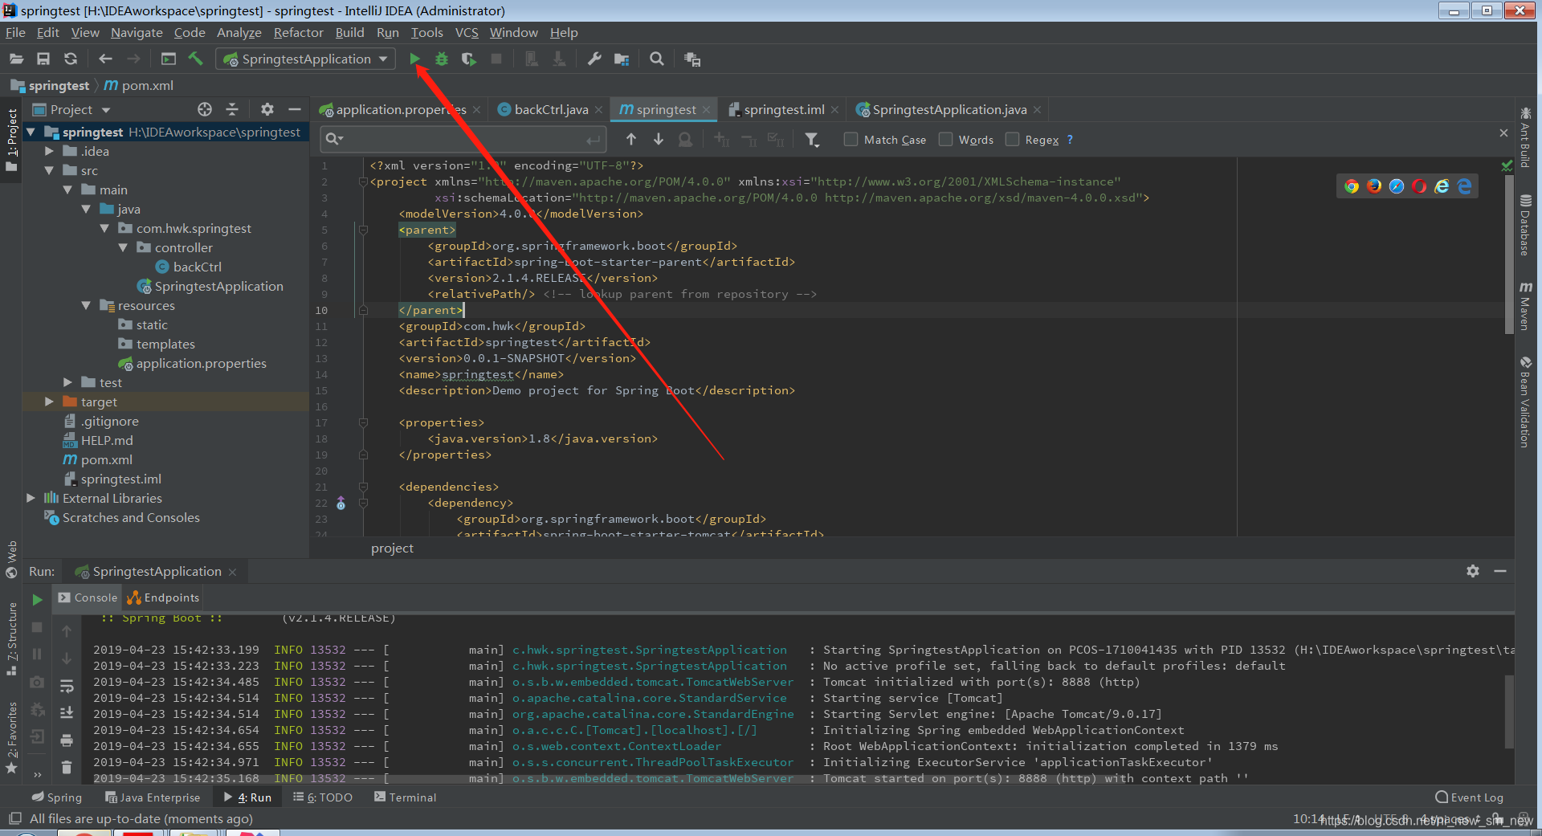Open Spring tool window
1542x836 pixels.
coord(57,797)
